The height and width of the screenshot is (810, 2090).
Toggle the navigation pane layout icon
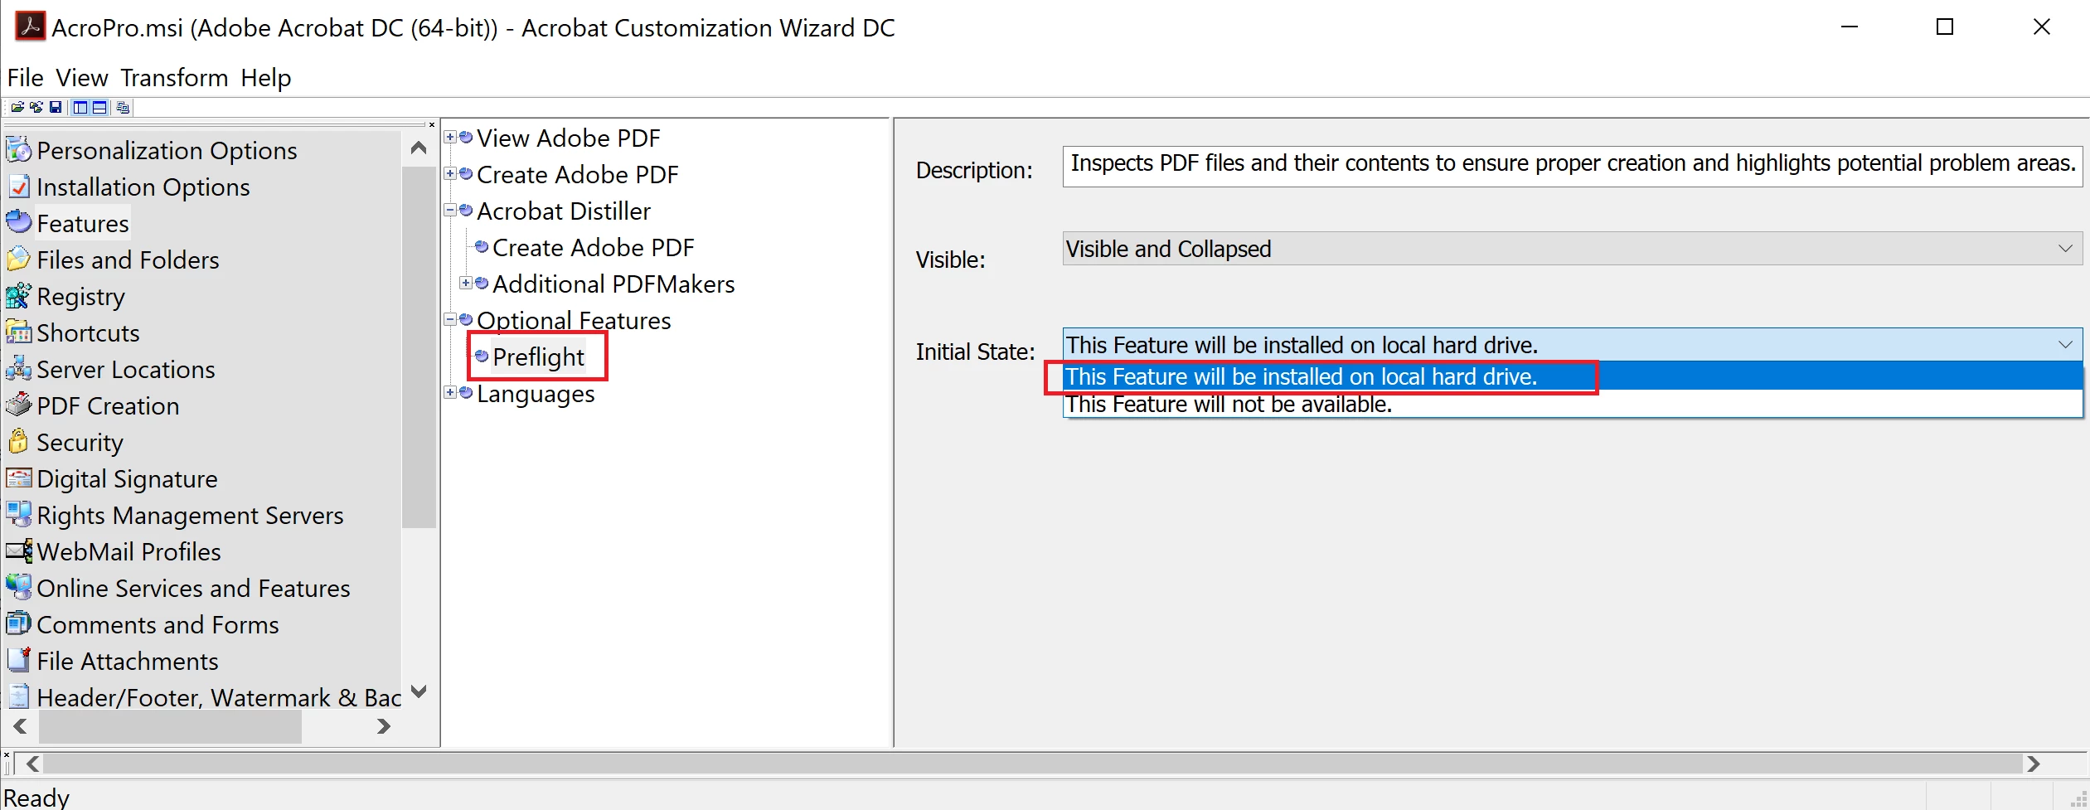80,107
